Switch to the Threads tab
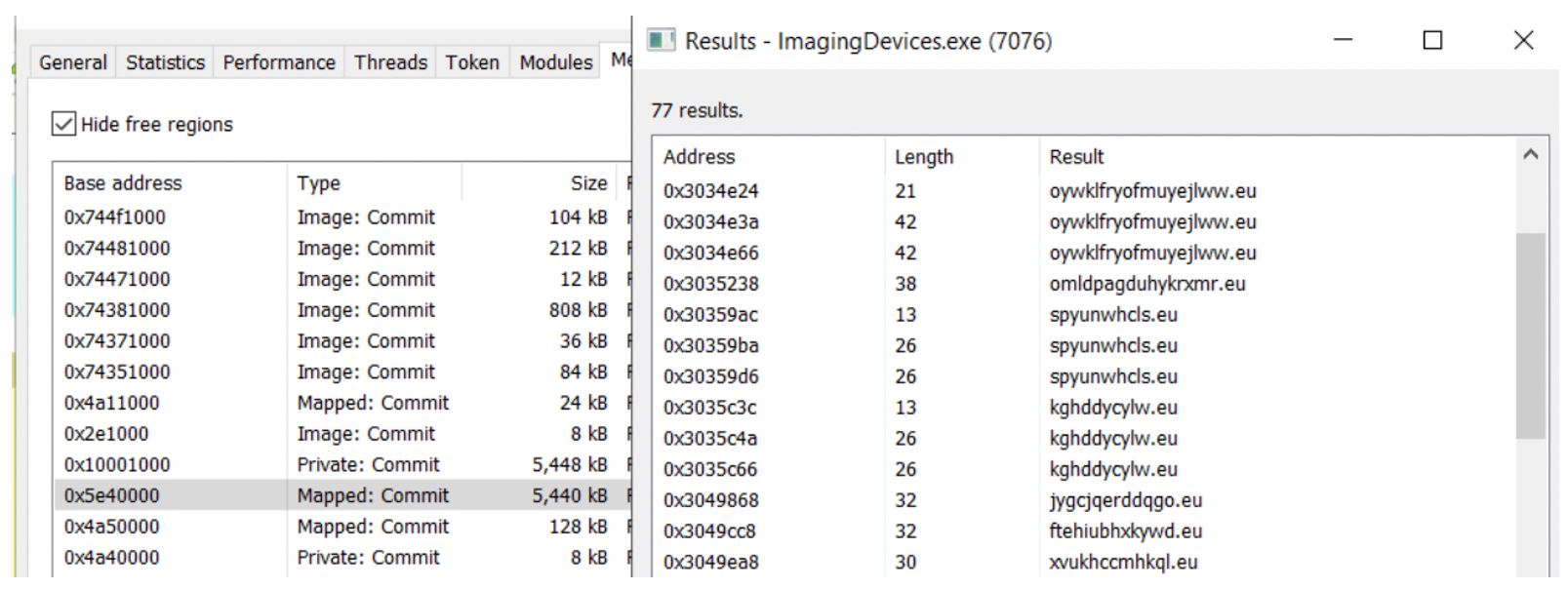Screen dimensions: 1567x589 click(x=390, y=62)
